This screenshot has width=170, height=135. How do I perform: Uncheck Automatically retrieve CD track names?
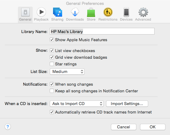pyautogui.click(x=52, y=112)
